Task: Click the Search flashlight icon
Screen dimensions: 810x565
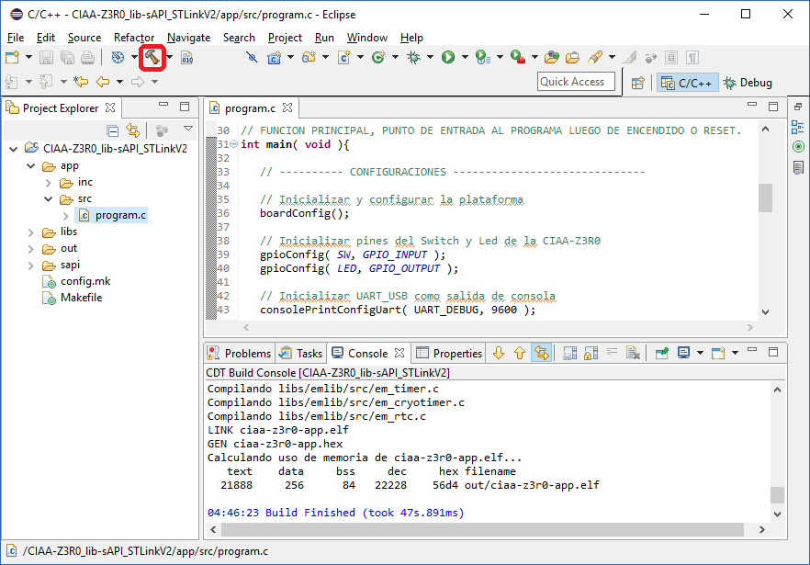Action: click(x=595, y=57)
